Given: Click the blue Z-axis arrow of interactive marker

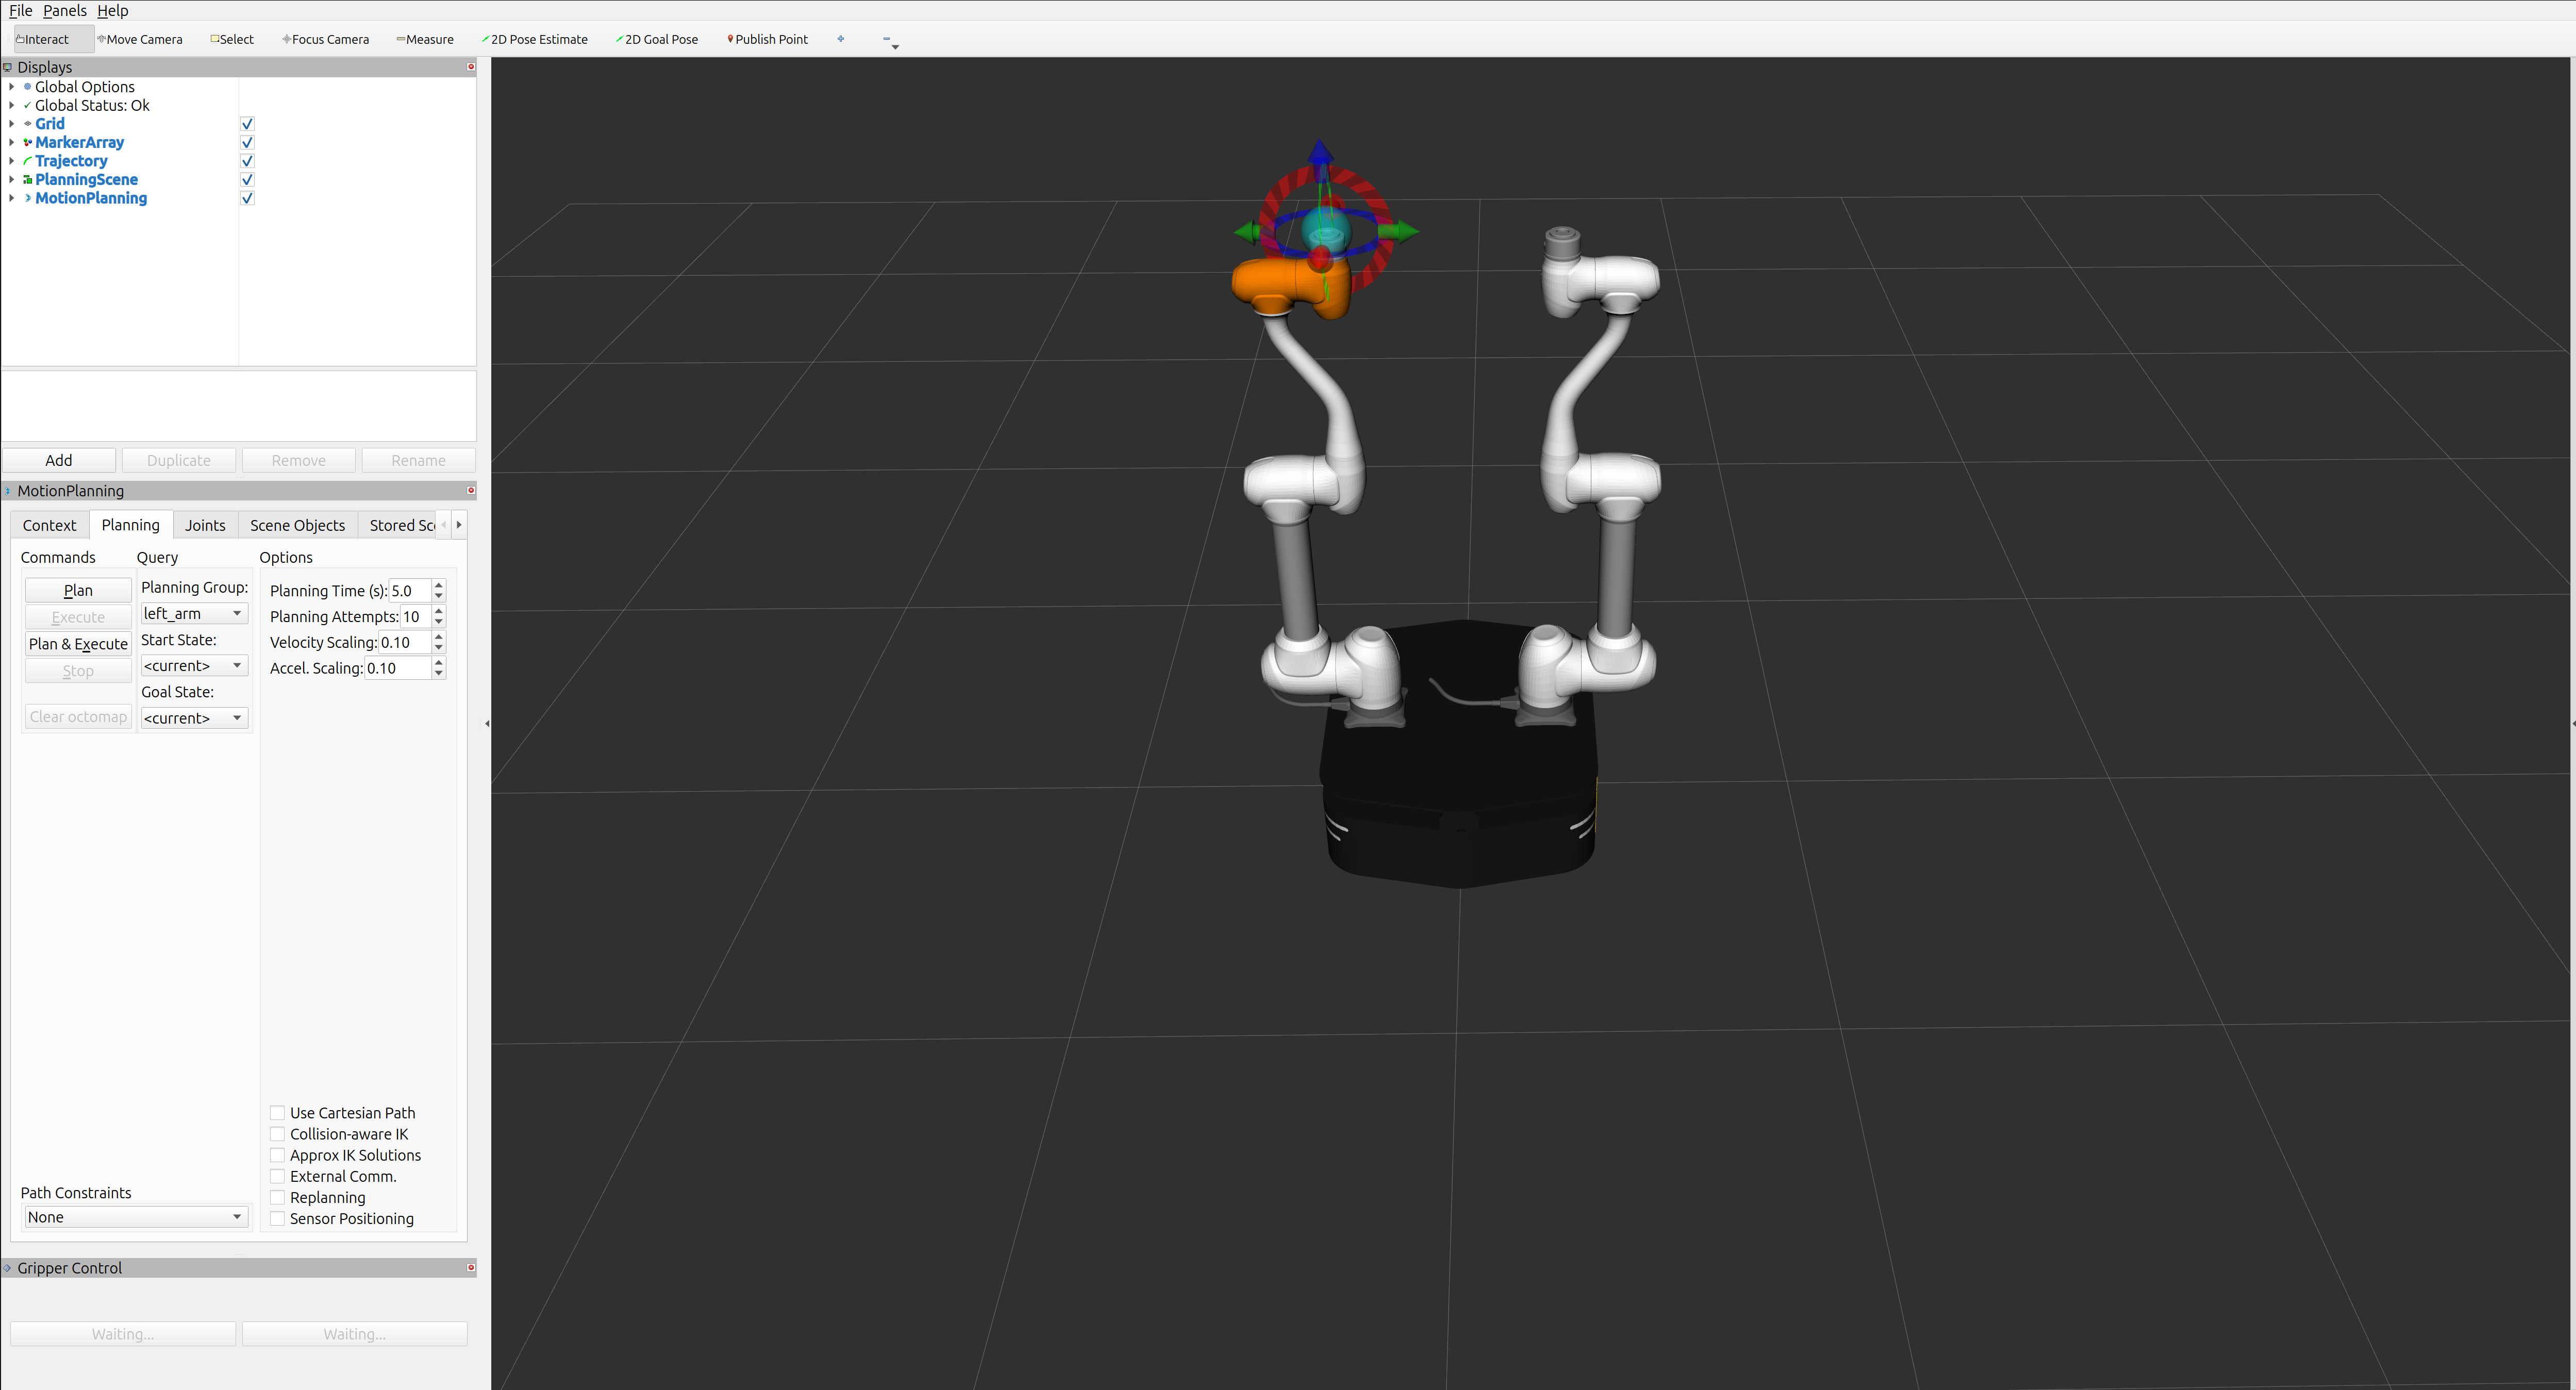Looking at the screenshot, I should tap(1320, 153).
